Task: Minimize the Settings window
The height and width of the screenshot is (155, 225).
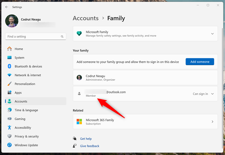Action: pos(198,5)
